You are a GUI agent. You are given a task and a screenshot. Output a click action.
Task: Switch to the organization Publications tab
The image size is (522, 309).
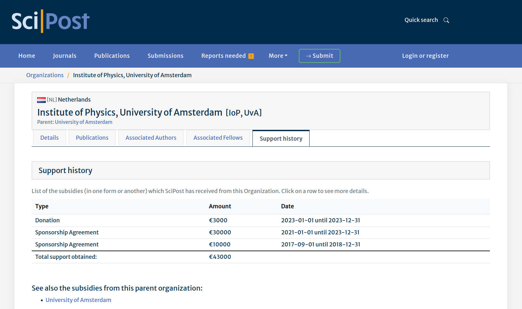click(92, 138)
